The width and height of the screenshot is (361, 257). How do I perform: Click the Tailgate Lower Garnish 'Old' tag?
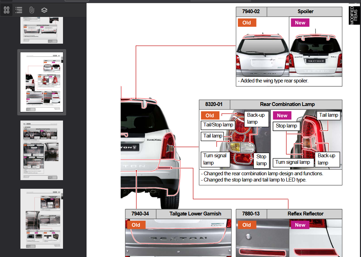click(x=136, y=225)
